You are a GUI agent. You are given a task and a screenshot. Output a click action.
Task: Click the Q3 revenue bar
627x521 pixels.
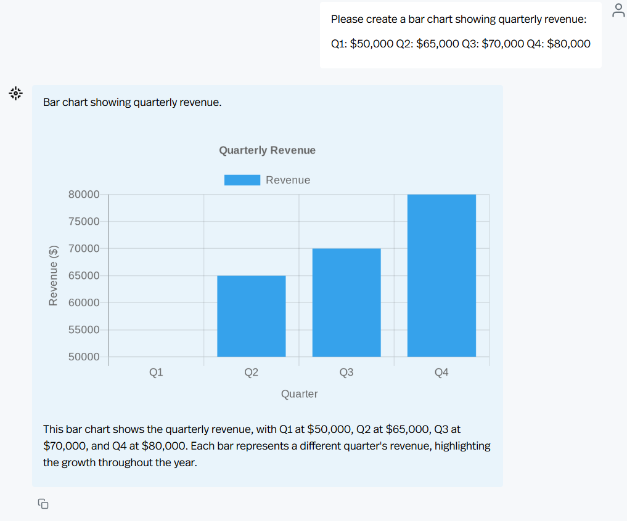pyautogui.click(x=346, y=302)
